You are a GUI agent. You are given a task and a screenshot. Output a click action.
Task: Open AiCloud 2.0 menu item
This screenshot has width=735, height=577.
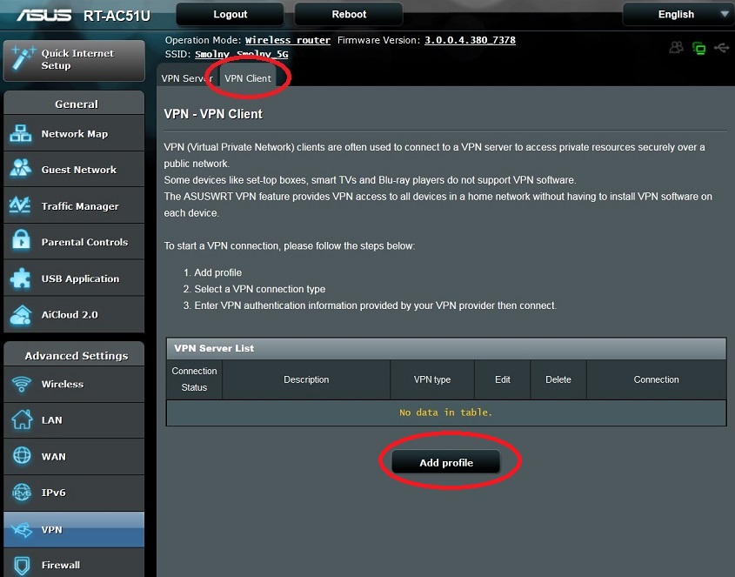coord(74,314)
